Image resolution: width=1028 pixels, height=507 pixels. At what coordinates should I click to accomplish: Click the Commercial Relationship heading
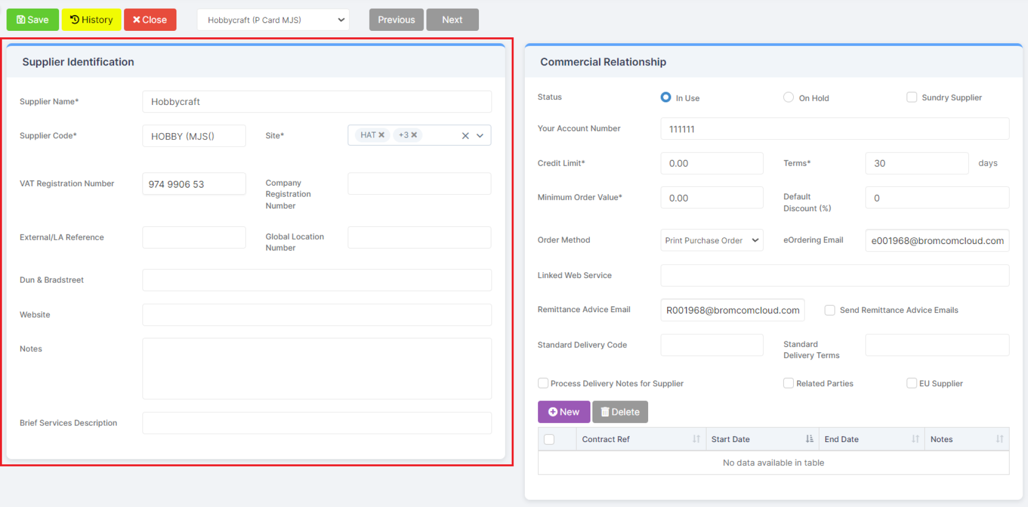603,62
